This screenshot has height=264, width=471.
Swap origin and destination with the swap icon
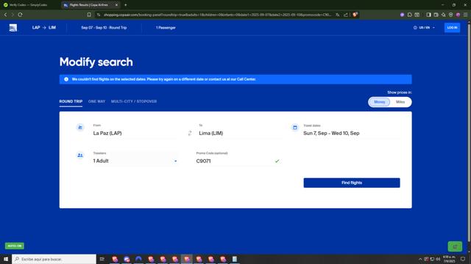pyautogui.click(x=190, y=133)
